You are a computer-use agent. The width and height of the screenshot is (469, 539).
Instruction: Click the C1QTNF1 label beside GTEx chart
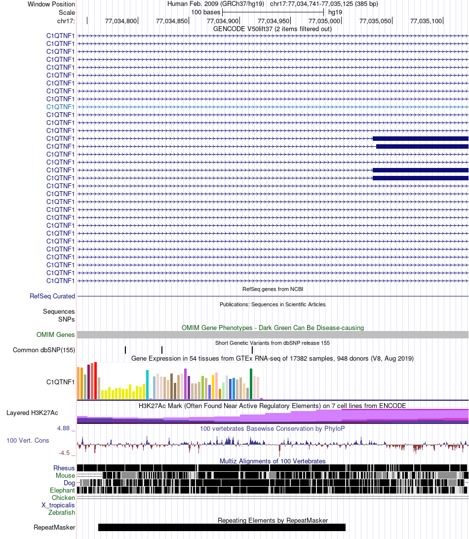pos(60,382)
